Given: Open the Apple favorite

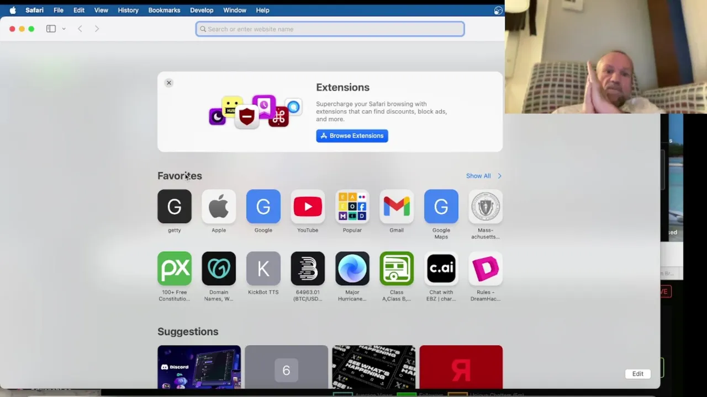Looking at the screenshot, I should click(x=219, y=206).
